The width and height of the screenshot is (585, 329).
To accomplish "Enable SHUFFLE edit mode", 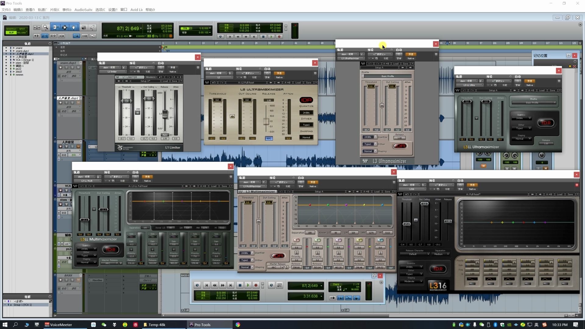I will 11,29.
